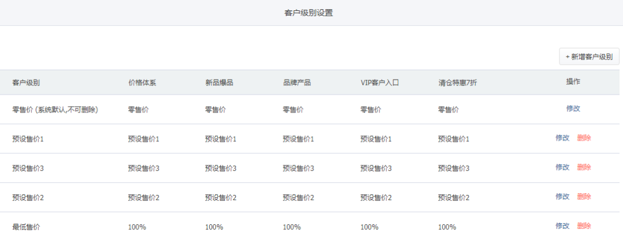Select the 品牌产品 column header
The image size is (623, 241).
[x=297, y=83]
